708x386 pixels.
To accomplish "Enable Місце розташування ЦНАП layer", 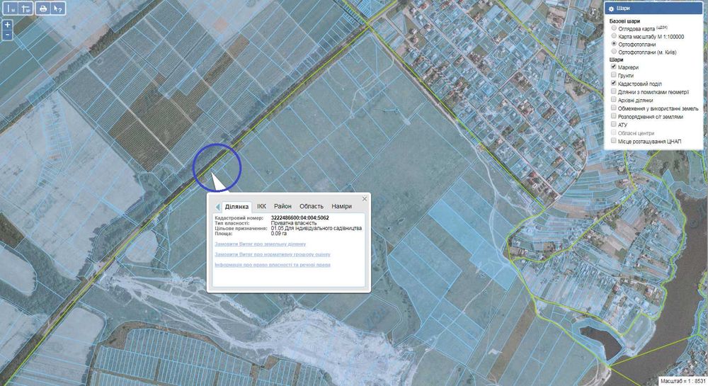I will point(614,141).
